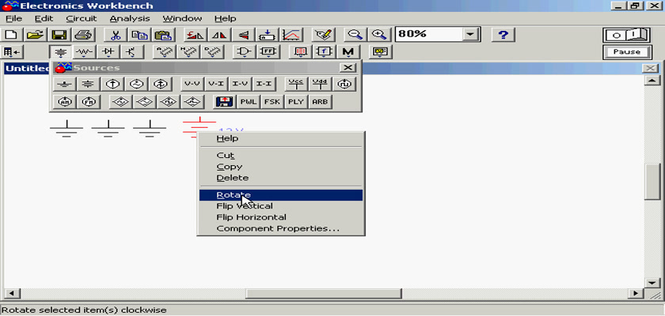This screenshot has height=316, width=665.
Task: Choose Flip Horizontal in context menu
Action: [281, 217]
